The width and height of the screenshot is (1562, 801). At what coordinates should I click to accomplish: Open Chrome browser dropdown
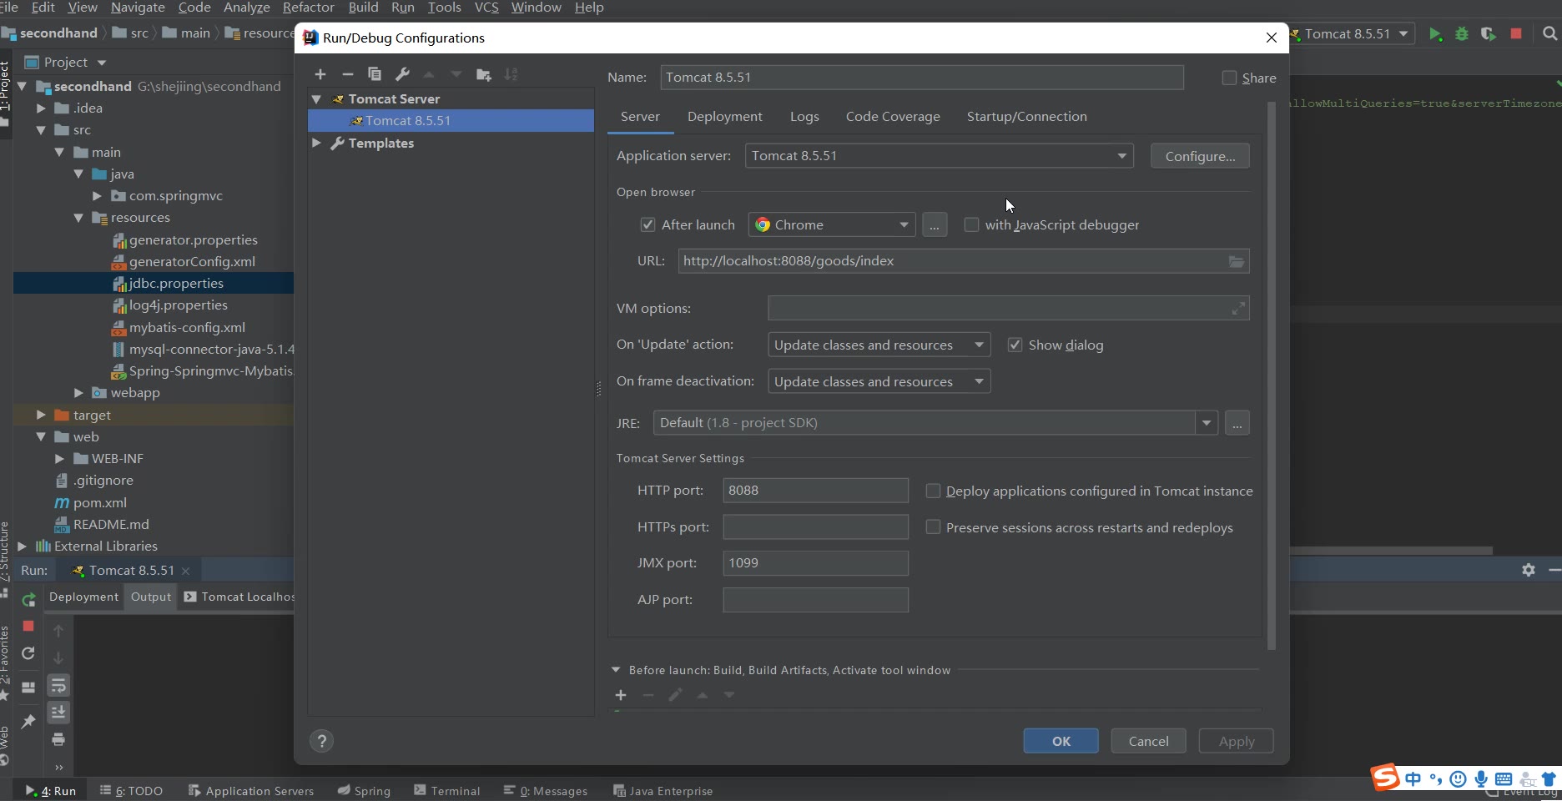coord(832,224)
